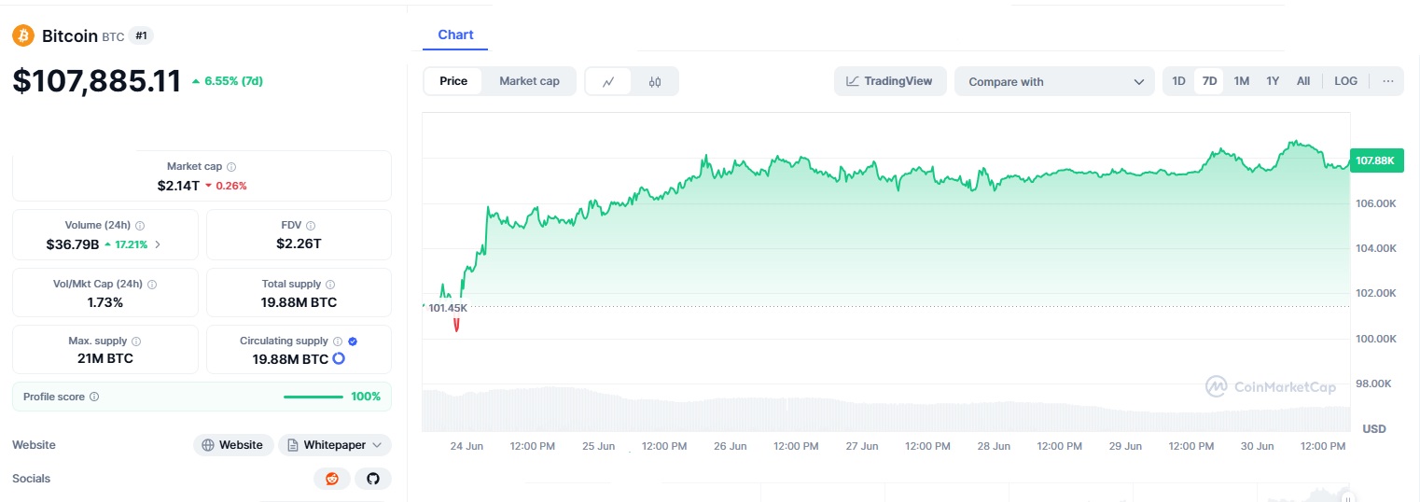
Task: Open the GitHub social link
Action: 373,479
